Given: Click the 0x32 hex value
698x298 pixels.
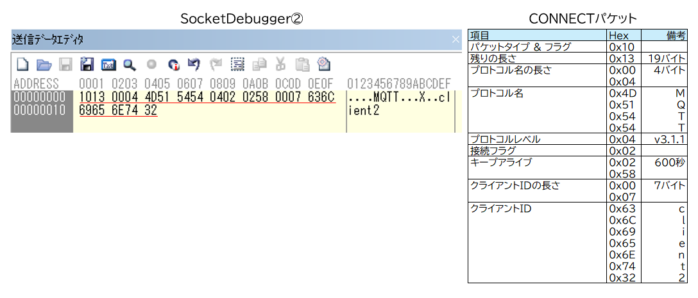Looking at the screenshot, I should pos(622,278).
